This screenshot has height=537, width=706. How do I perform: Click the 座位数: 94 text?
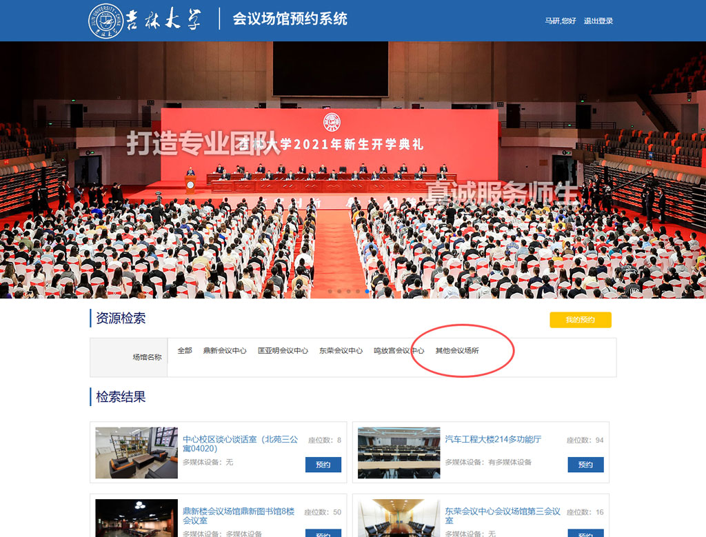pyautogui.click(x=585, y=440)
